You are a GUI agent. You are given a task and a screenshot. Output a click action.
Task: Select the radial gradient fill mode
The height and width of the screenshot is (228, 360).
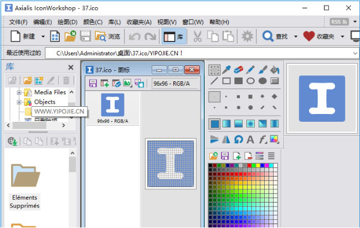click(250, 123)
